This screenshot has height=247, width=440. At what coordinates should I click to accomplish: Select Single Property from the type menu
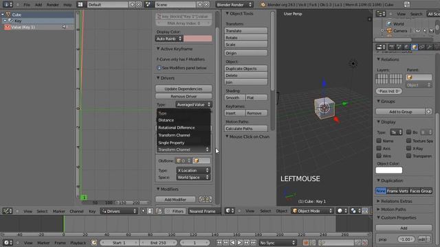point(184,143)
